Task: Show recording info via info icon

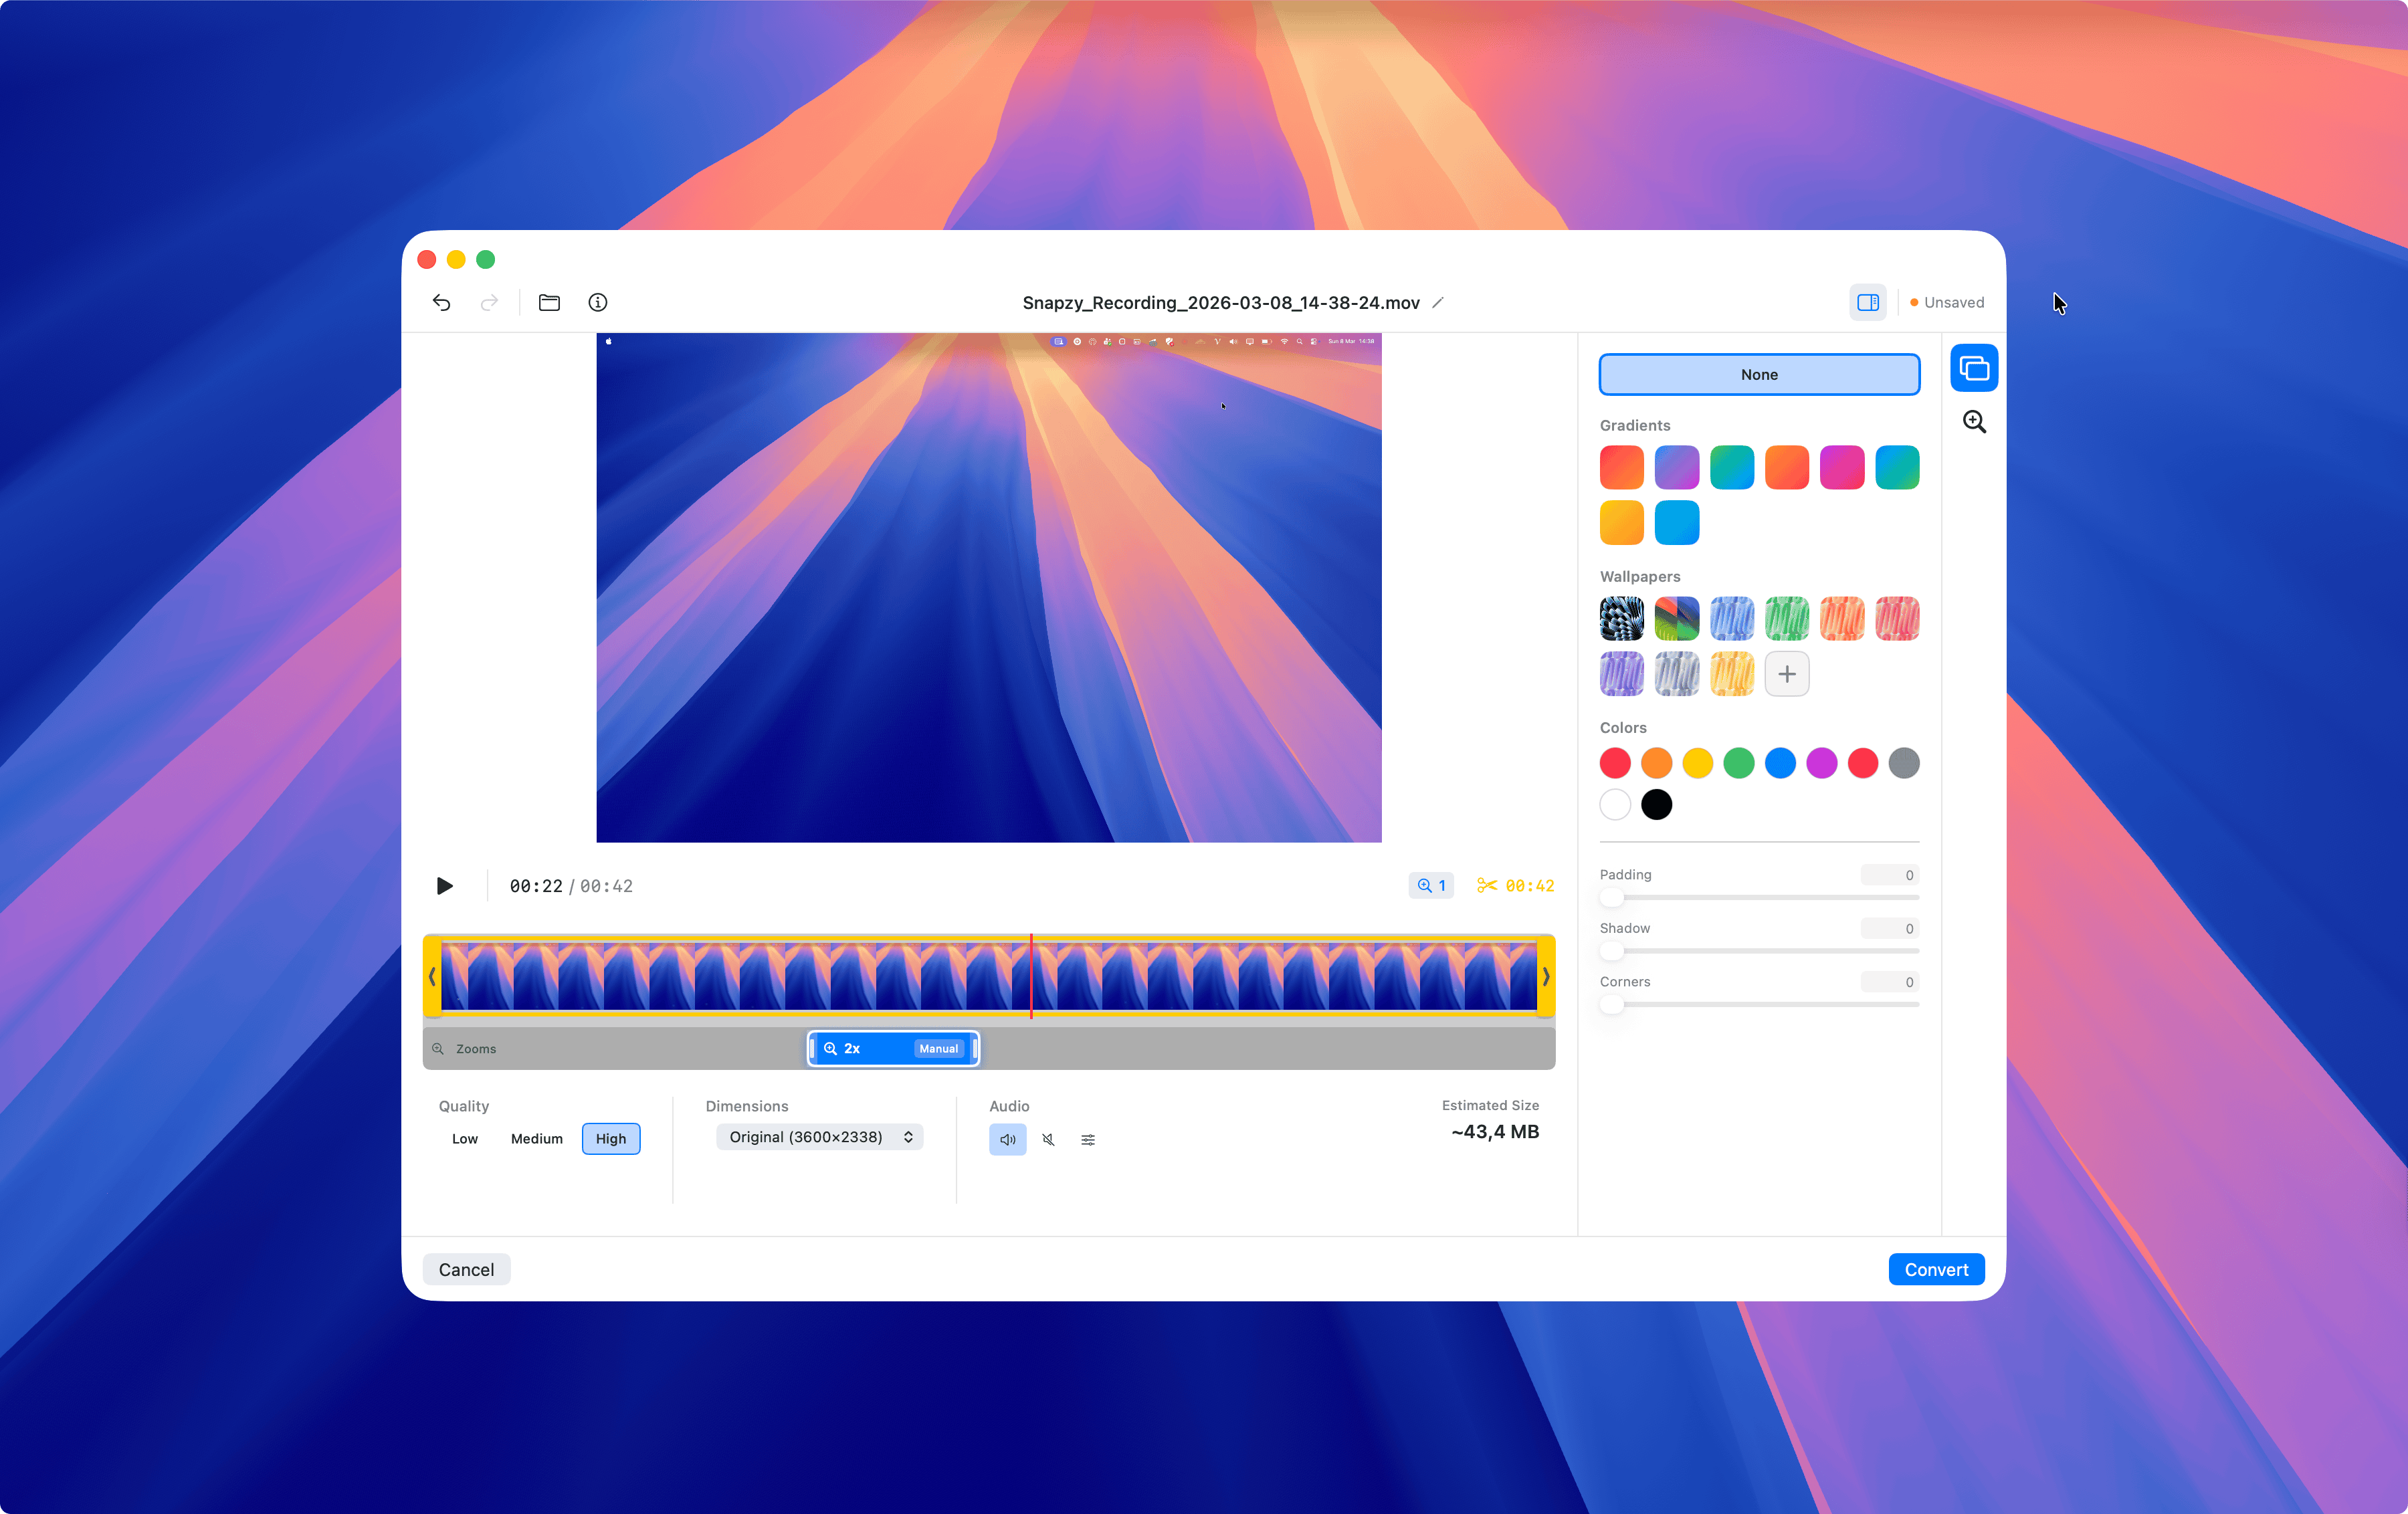Action: click(598, 302)
